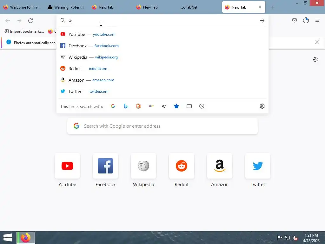Search this time with Google
The width and height of the screenshot is (325, 244).
click(113, 106)
